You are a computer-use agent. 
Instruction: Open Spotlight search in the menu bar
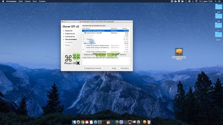coord(216,1)
